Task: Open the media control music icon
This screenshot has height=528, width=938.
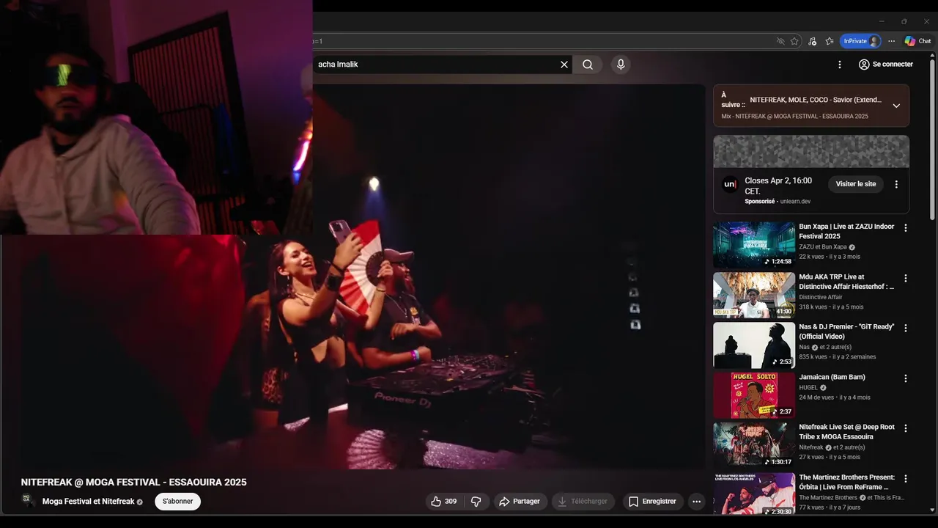Action: point(812,41)
